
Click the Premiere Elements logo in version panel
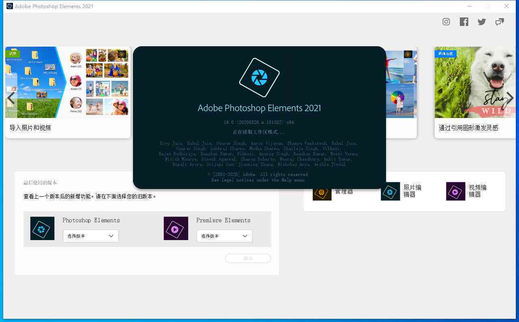[176, 228]
